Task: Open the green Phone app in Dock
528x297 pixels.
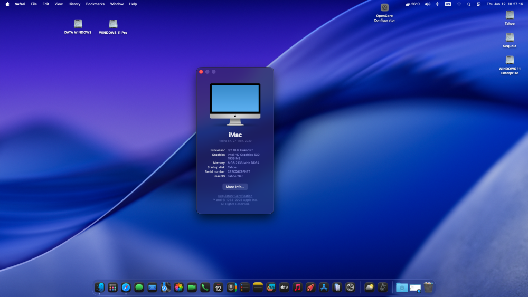Action: tap(205, 288)
